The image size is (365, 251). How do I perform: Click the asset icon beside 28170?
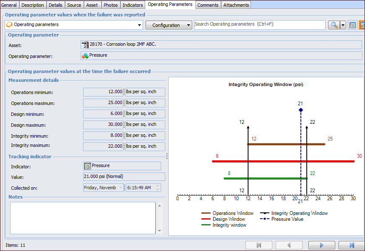point(85,44)
